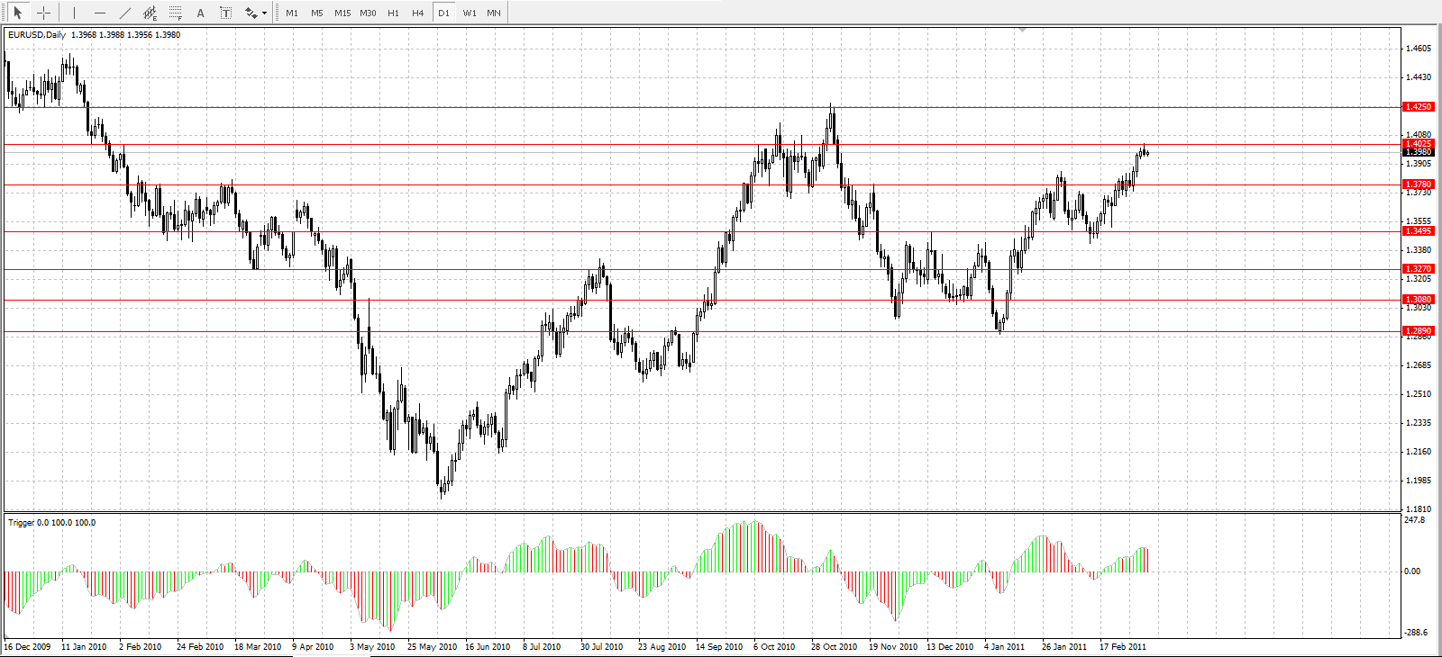Viewport: 1442px width, 657px height.
Task: Open the Arrows tool dropdown arrow
Action: (264, 13)
